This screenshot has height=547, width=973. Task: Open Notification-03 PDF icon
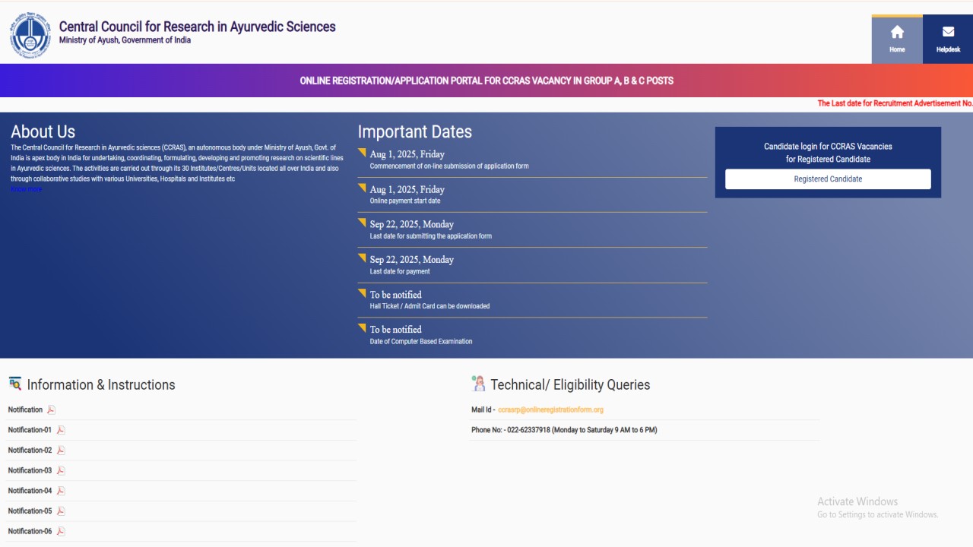click(x=61, y=471)
